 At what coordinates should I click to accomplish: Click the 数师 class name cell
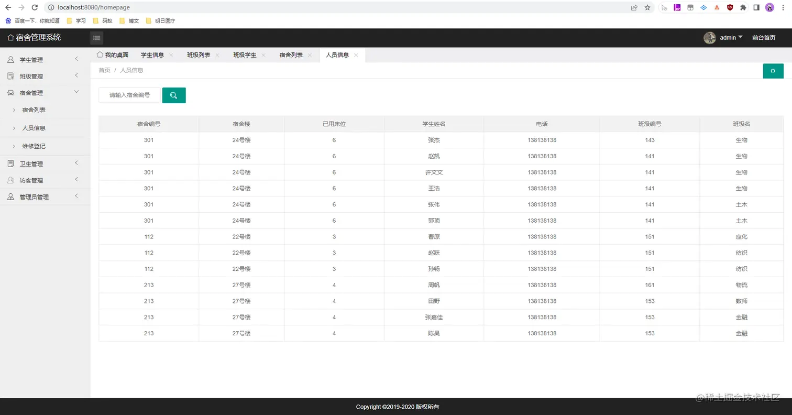coord(741,301)
